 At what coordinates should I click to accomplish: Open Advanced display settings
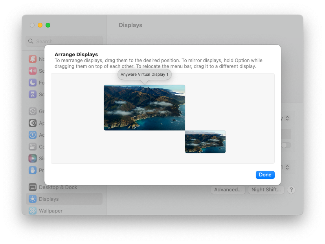point(228,190)
